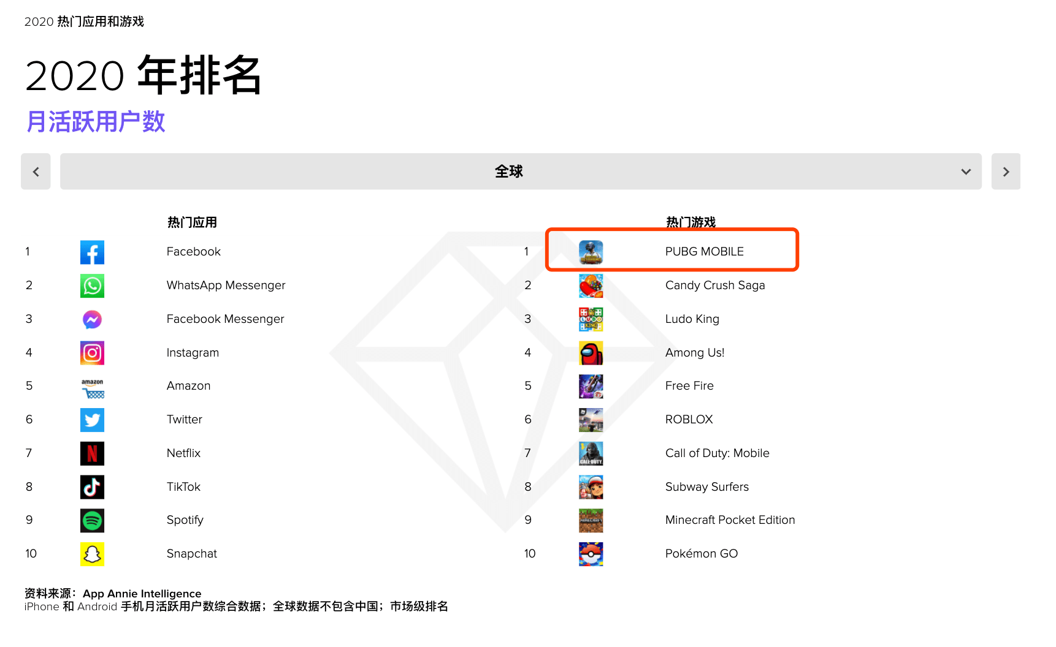Click the 热门应用 column header
The width and height of the screenshot is (1056, 647).
[x=192, y=222]
